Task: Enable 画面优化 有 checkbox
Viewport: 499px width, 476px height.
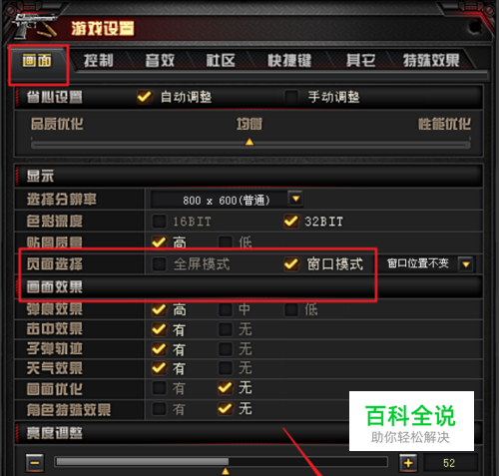Action: [159, 388]
